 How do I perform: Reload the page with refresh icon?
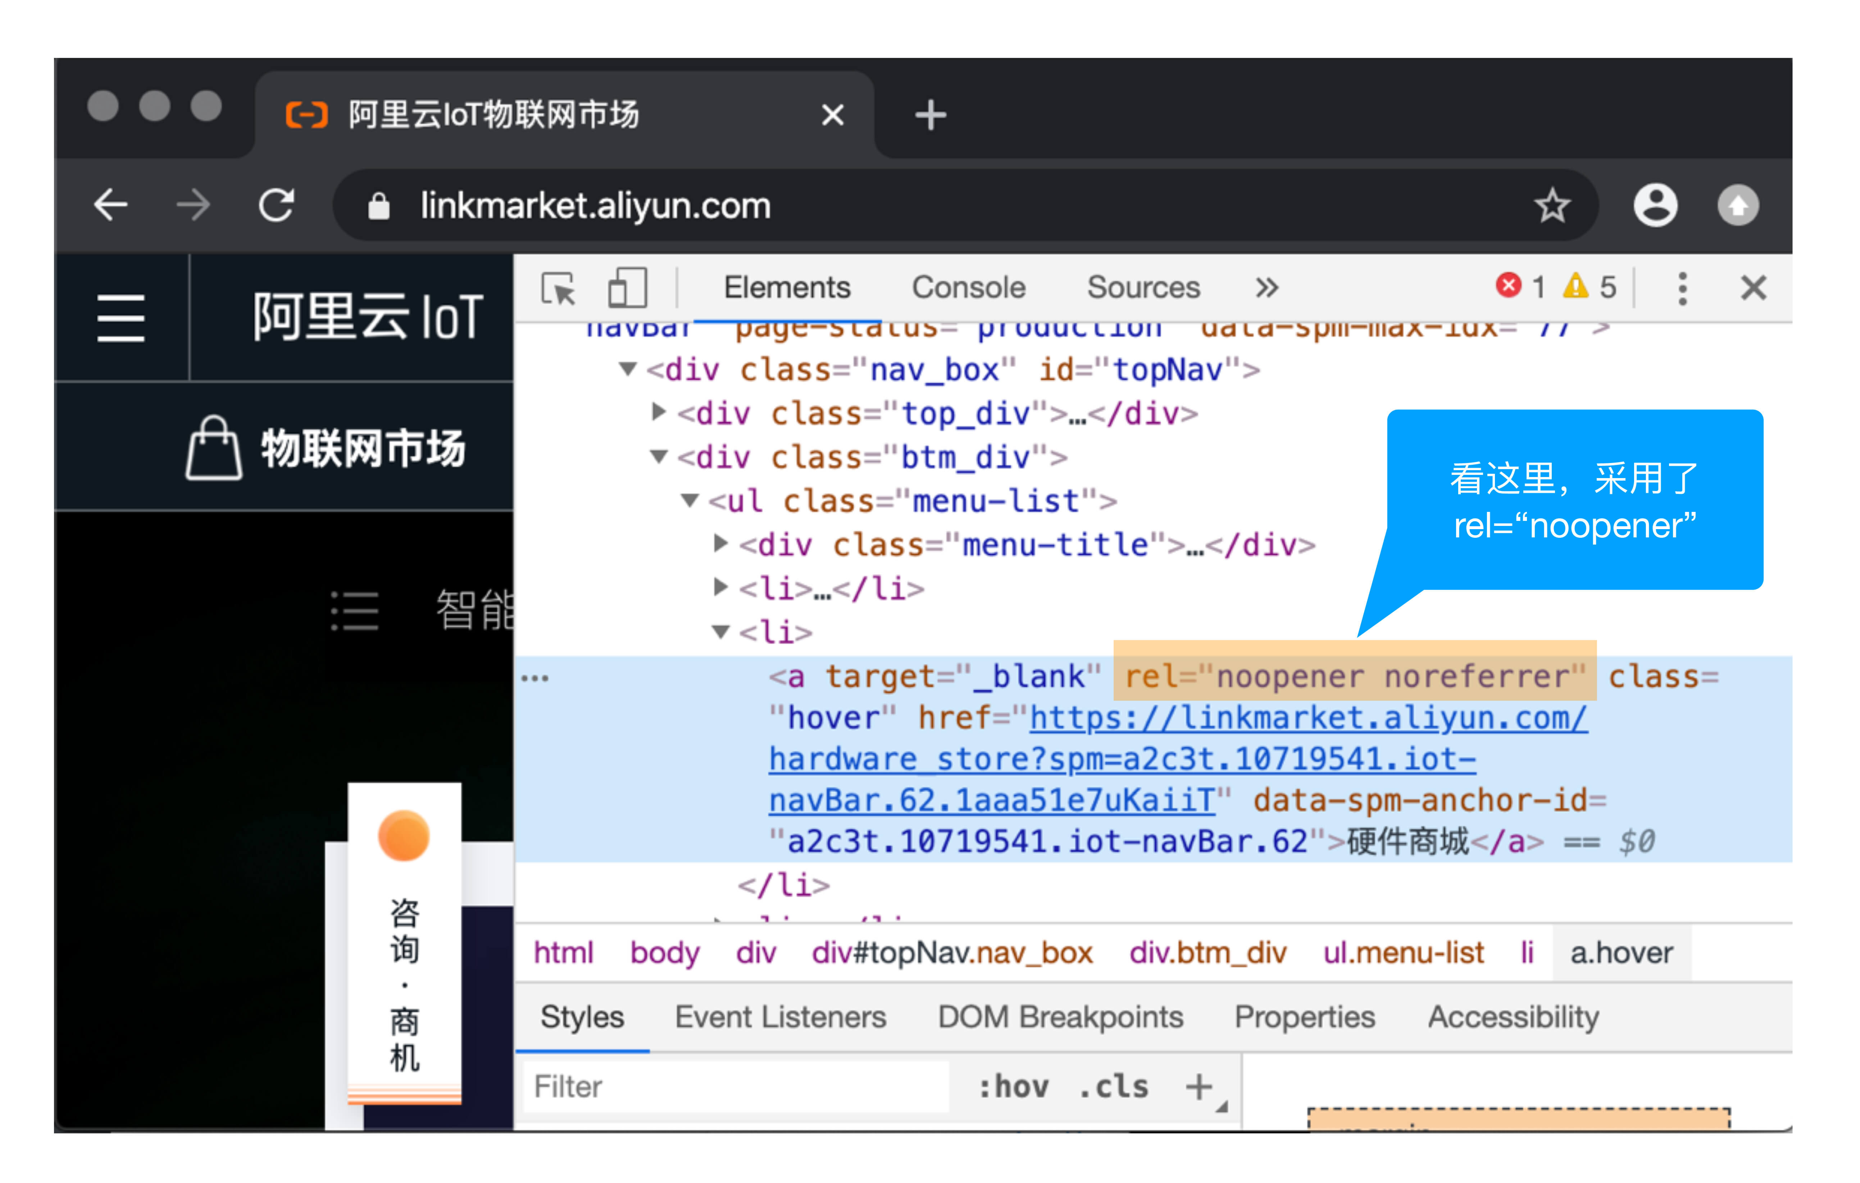tap(276, 205)
